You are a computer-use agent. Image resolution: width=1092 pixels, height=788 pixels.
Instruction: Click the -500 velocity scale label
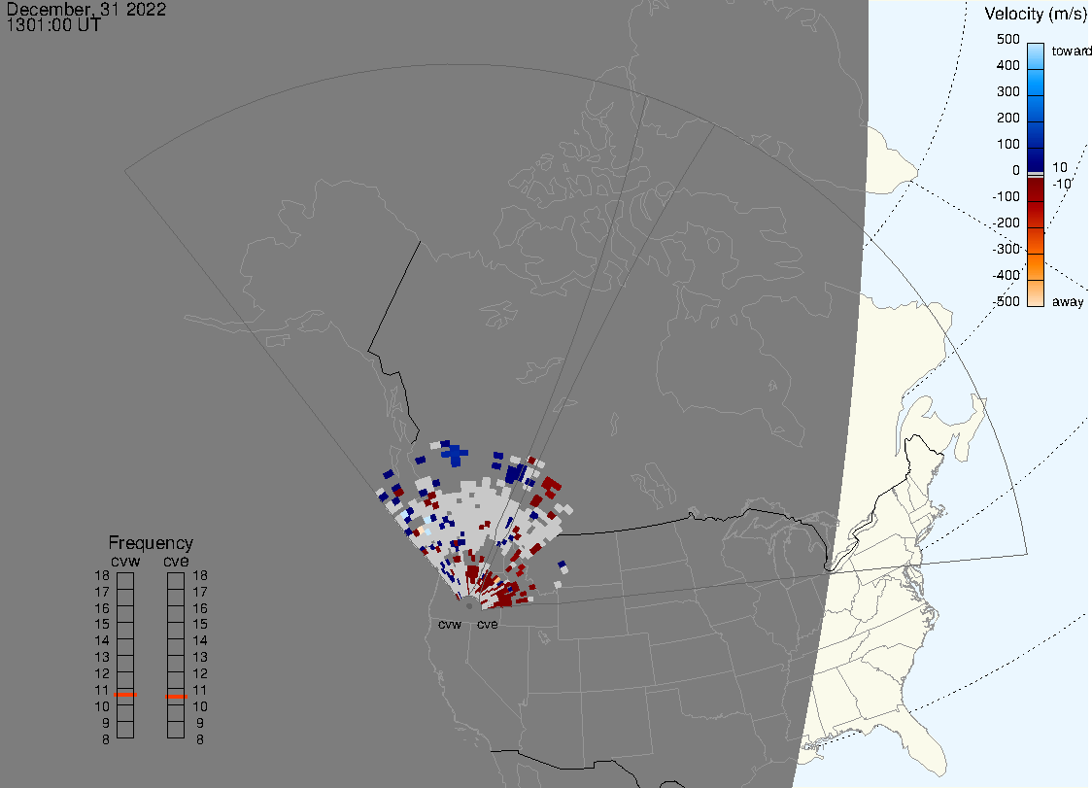[x=1007, y=301]
